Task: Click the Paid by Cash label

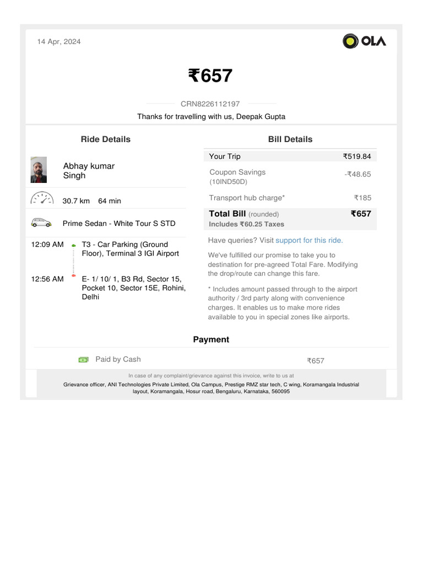Action: [x=118, y=359]
